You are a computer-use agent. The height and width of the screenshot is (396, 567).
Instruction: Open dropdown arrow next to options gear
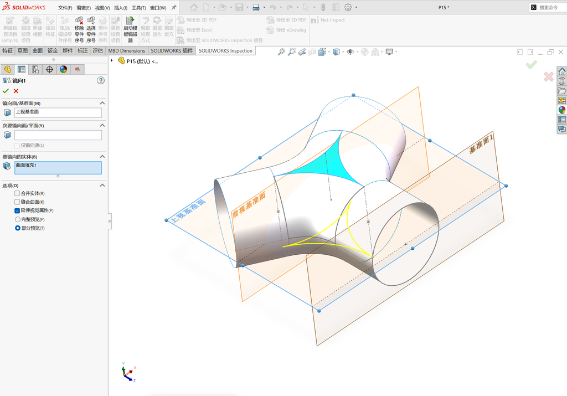pos(356,7)
